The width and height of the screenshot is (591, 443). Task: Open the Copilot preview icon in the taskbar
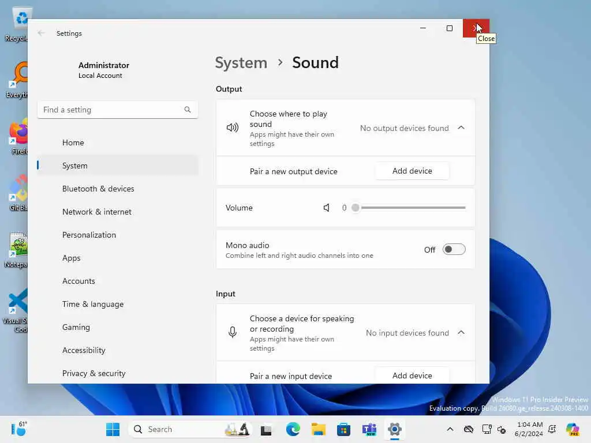coord(573,429)
